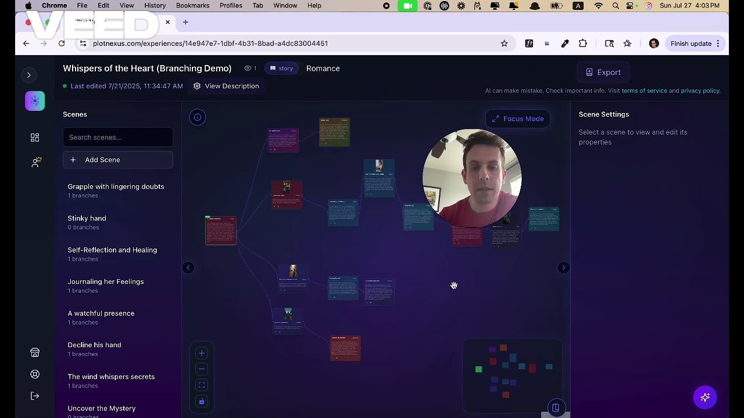
Task: Collapse the Scenes panel via the left chevron
Action: tap(188, 268)
